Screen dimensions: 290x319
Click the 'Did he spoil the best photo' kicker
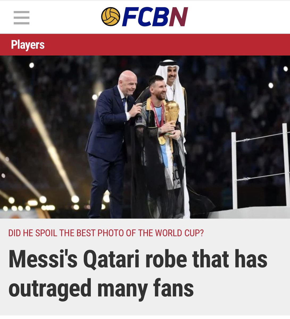(x=106, y=233)
